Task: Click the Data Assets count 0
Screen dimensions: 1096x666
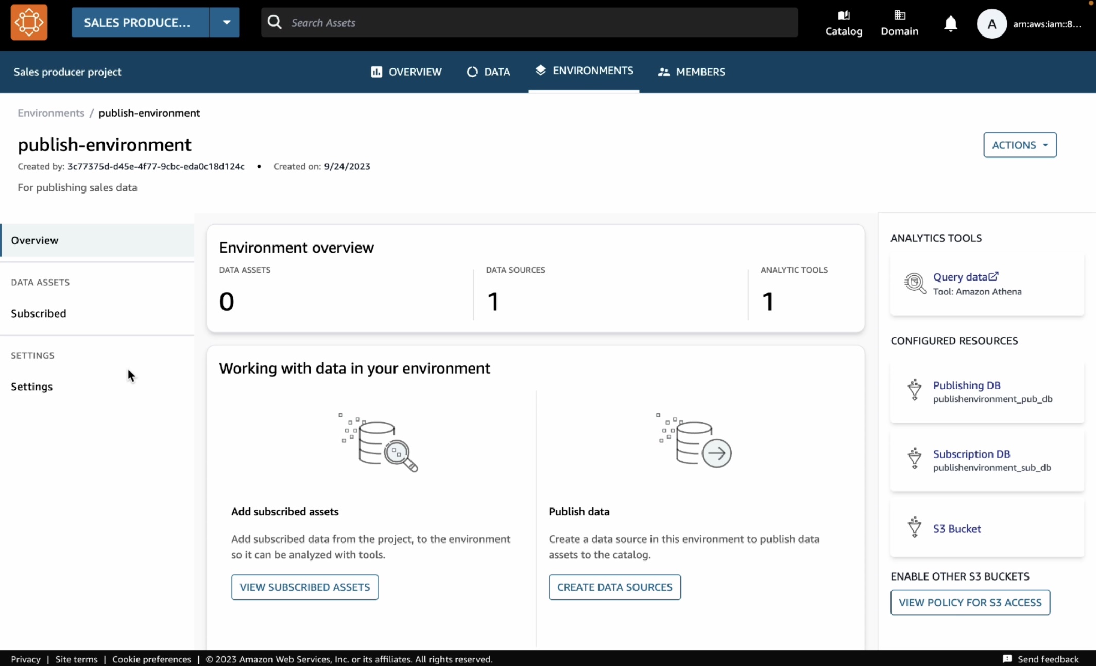Action: [227, 301]
